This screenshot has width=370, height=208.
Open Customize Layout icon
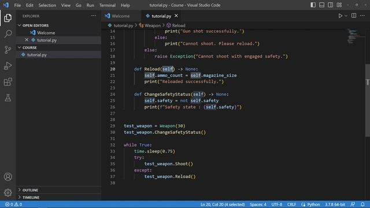(339, 5)
